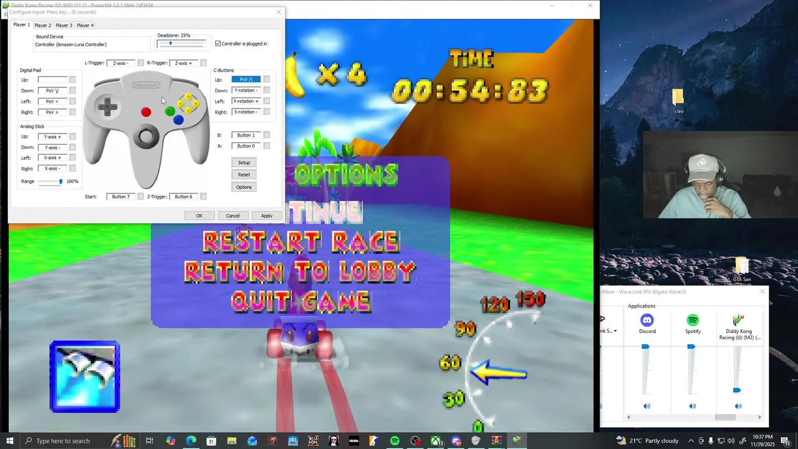Open the Windows Start menu
The image size is (798, 449).
point(10,441)
